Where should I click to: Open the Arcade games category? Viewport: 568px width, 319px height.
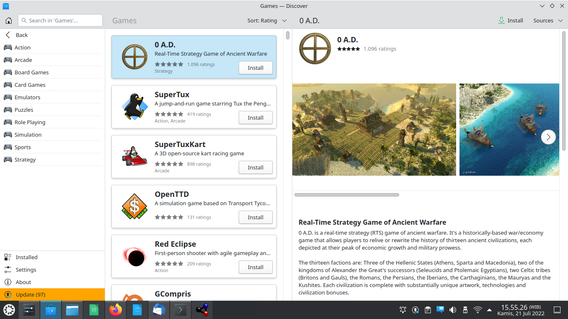click(x=52, y=60)
